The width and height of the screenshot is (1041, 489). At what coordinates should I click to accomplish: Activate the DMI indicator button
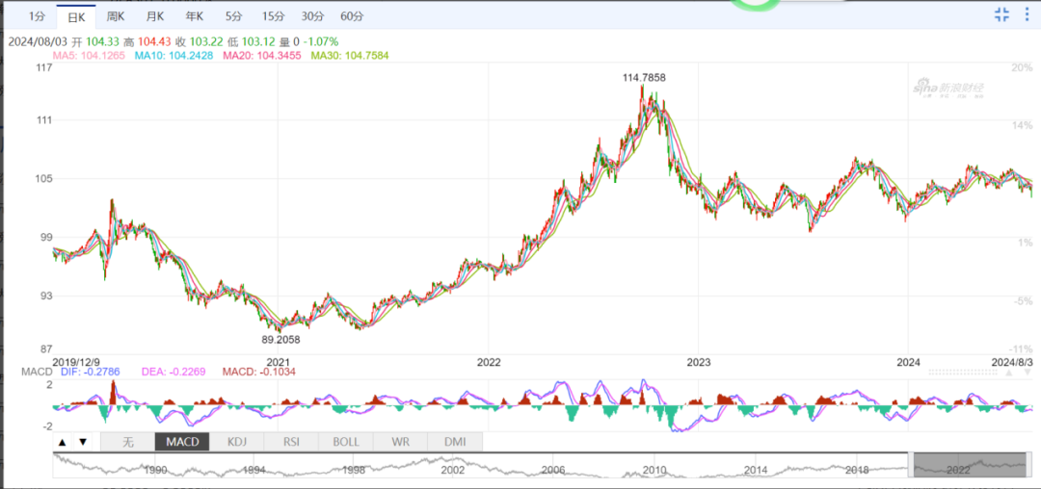454,442
